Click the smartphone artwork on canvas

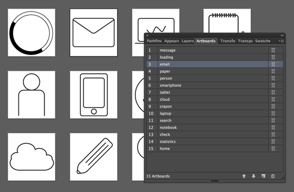[94, 95]
